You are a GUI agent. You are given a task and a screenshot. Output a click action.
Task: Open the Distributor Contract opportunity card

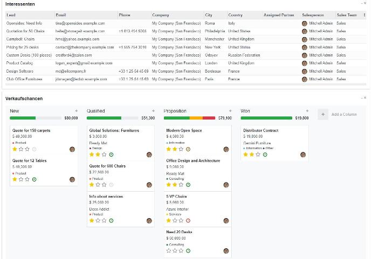(x=275, y=143)
